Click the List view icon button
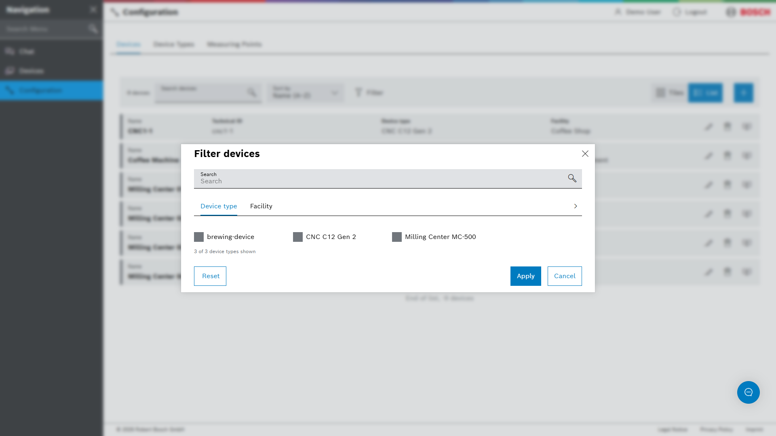776x436 pixels. (705, 93)
